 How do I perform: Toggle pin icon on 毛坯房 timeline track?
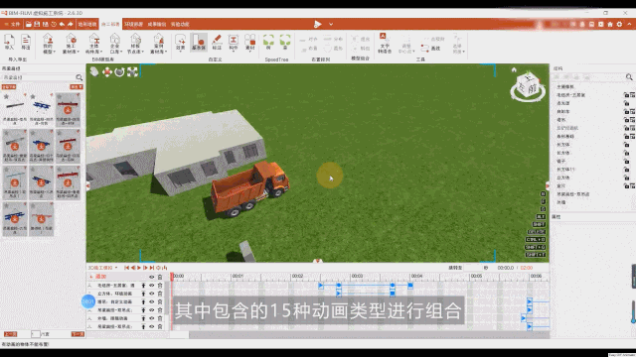pyautogui.click(x=143, y=286)
